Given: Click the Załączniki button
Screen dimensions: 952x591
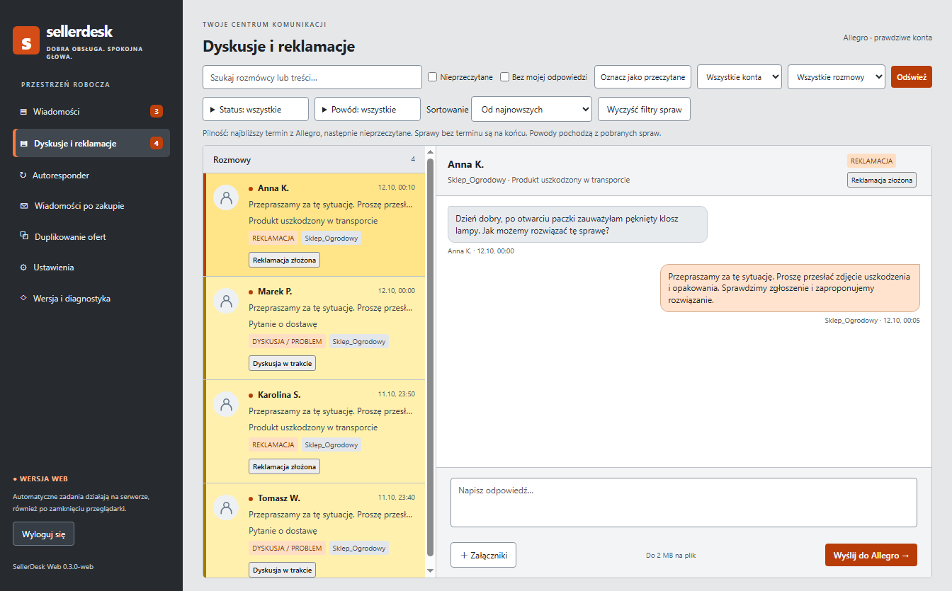Looking at the screenshot, I should pyautogui.click(x=483, y=556).
